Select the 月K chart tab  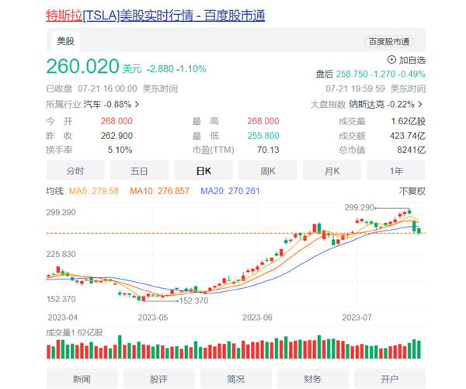click(x=332, y=171)
